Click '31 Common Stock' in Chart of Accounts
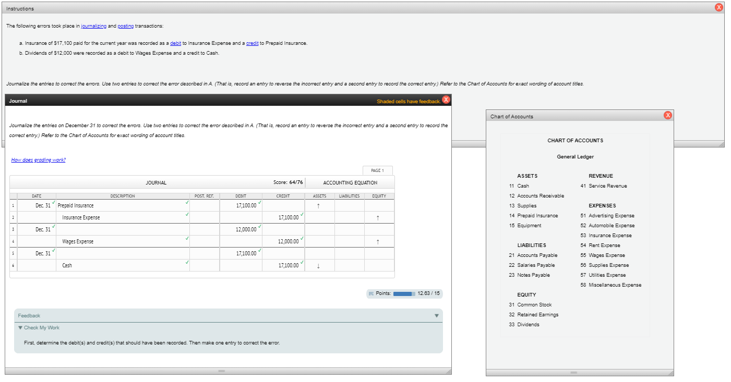 tap(530, 305)
